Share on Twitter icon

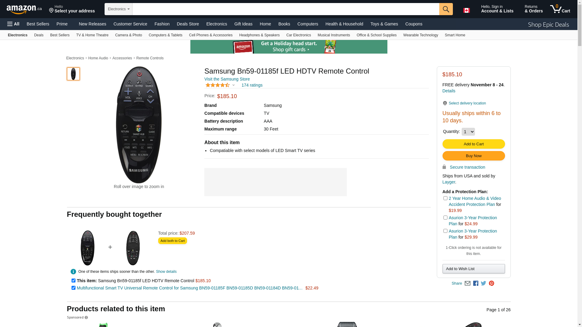tap(483, 283)
